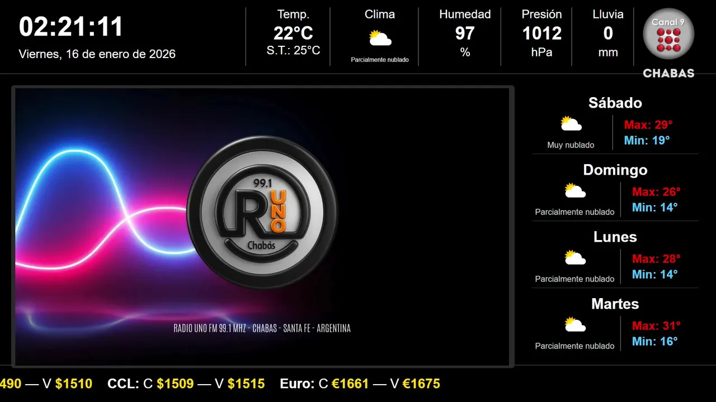Click Martes's 'Parcialmente nublado' description
The height and width of the screenshot is (402, 716).
pyautogui.click(x=574, y=346)
